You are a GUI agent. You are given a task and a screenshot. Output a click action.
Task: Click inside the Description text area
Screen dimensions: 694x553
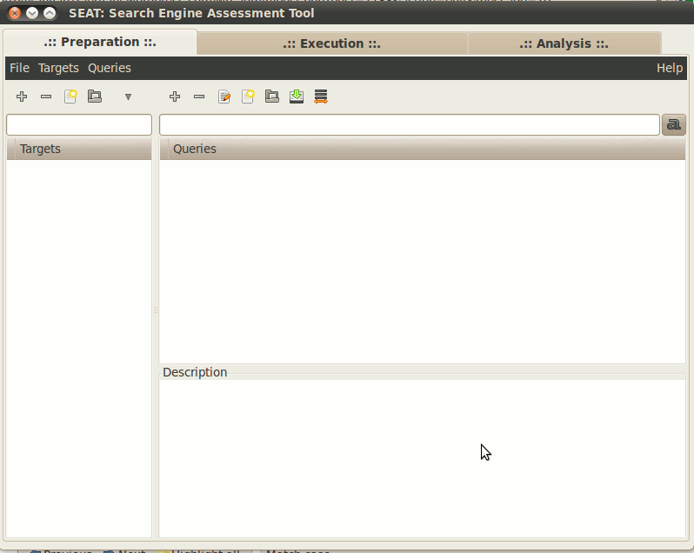[423, 458]
